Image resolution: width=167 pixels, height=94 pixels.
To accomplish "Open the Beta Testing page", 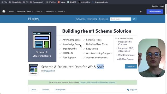I will (92, 19).
